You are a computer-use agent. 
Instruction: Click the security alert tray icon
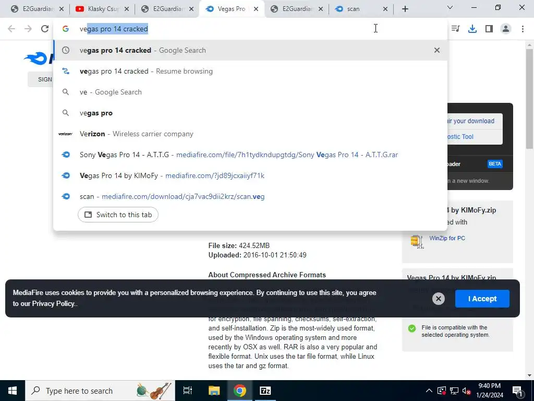click(441, 391)
